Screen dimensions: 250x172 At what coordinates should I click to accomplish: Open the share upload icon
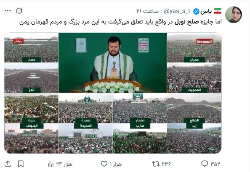point(8,164)
